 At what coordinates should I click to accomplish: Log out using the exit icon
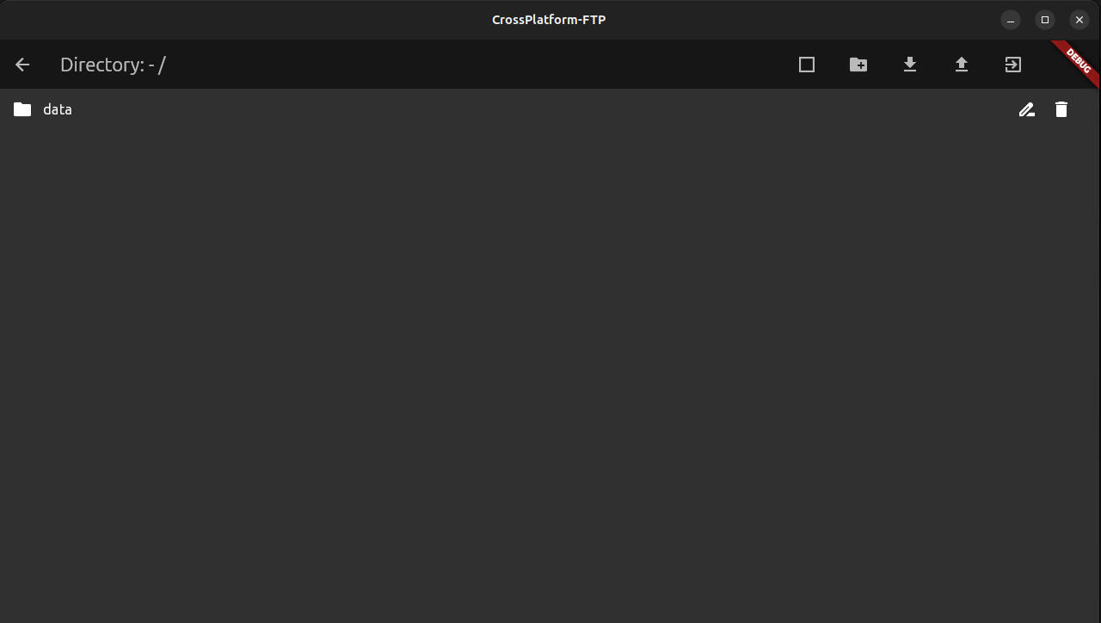(x=1013, y=65)
